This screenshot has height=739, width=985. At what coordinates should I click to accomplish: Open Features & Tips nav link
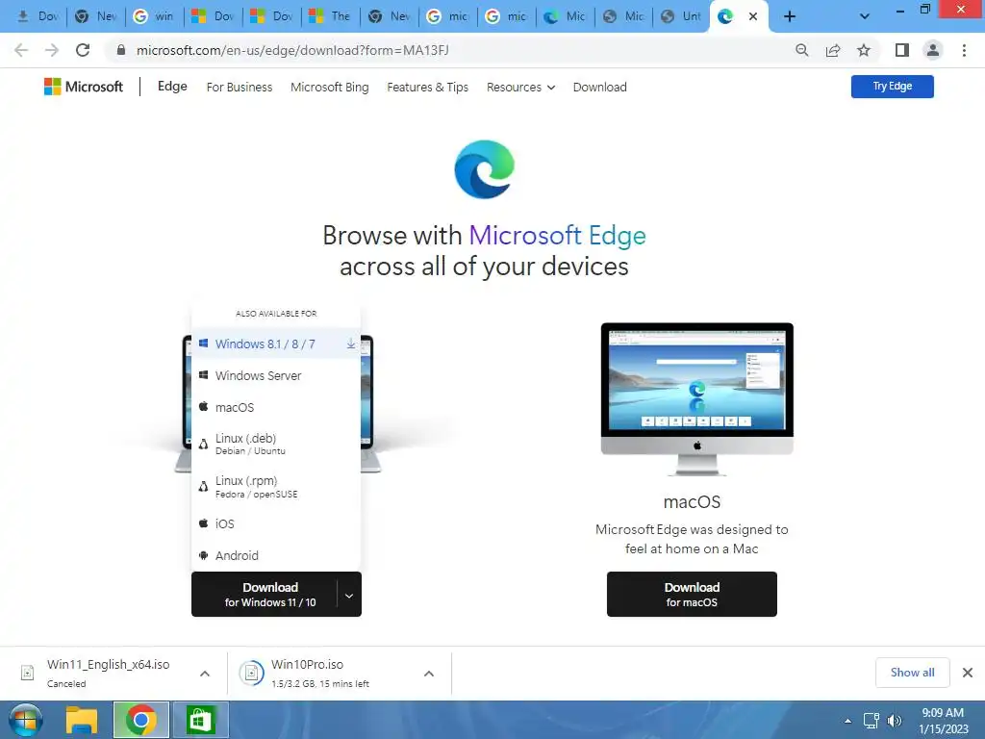tap(428, 88)
